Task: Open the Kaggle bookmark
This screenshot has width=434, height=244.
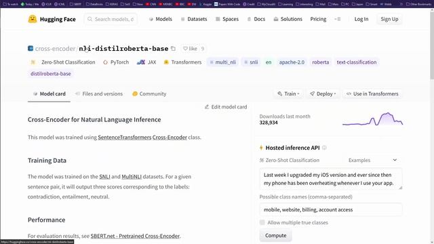Action: (205, 4)
